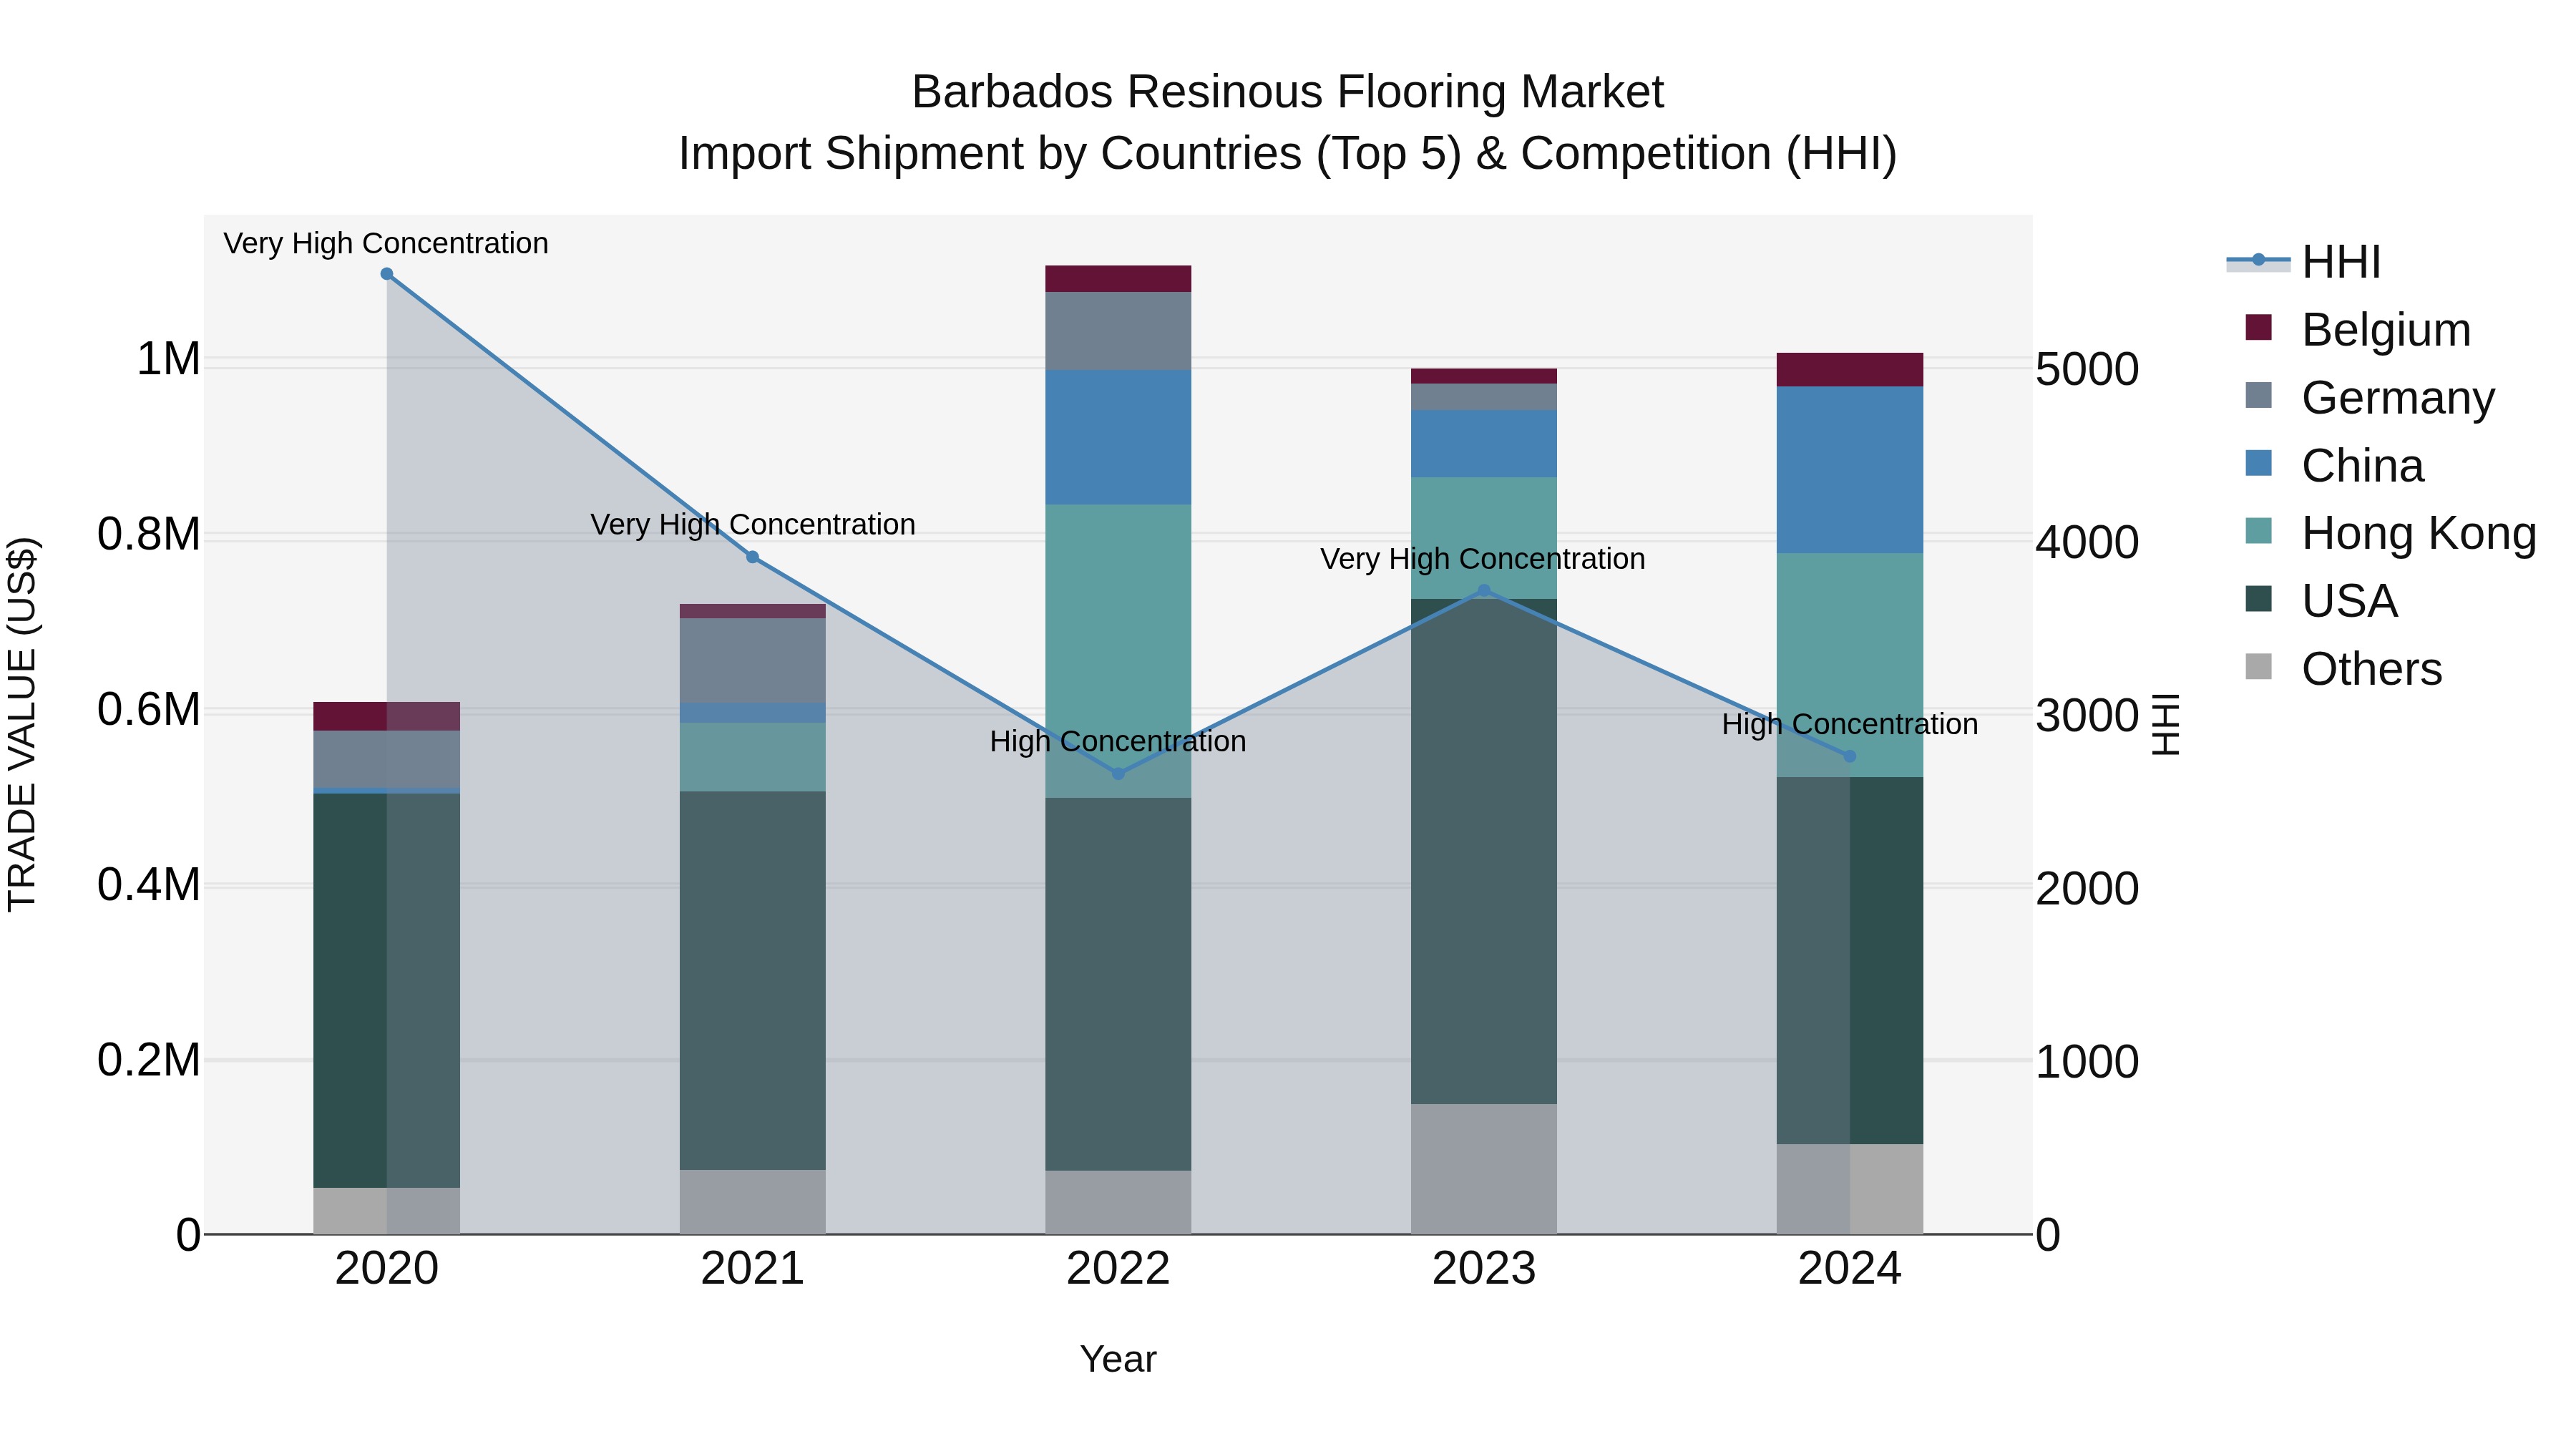Click the 1M tick on trade value axis

pos(168,359)
